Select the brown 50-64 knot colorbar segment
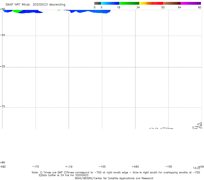Image resolution: width=204 pixels, height=180 pixels. click(x=172, y=3)
